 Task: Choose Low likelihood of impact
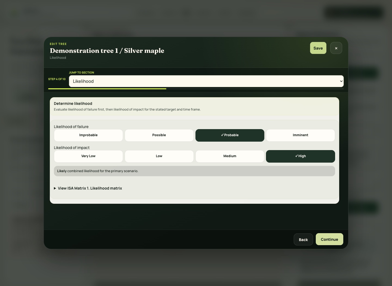click(159, 156)
